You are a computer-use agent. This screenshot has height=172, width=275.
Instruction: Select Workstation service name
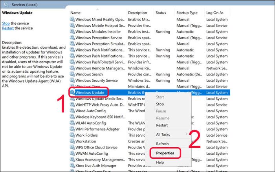86,141
